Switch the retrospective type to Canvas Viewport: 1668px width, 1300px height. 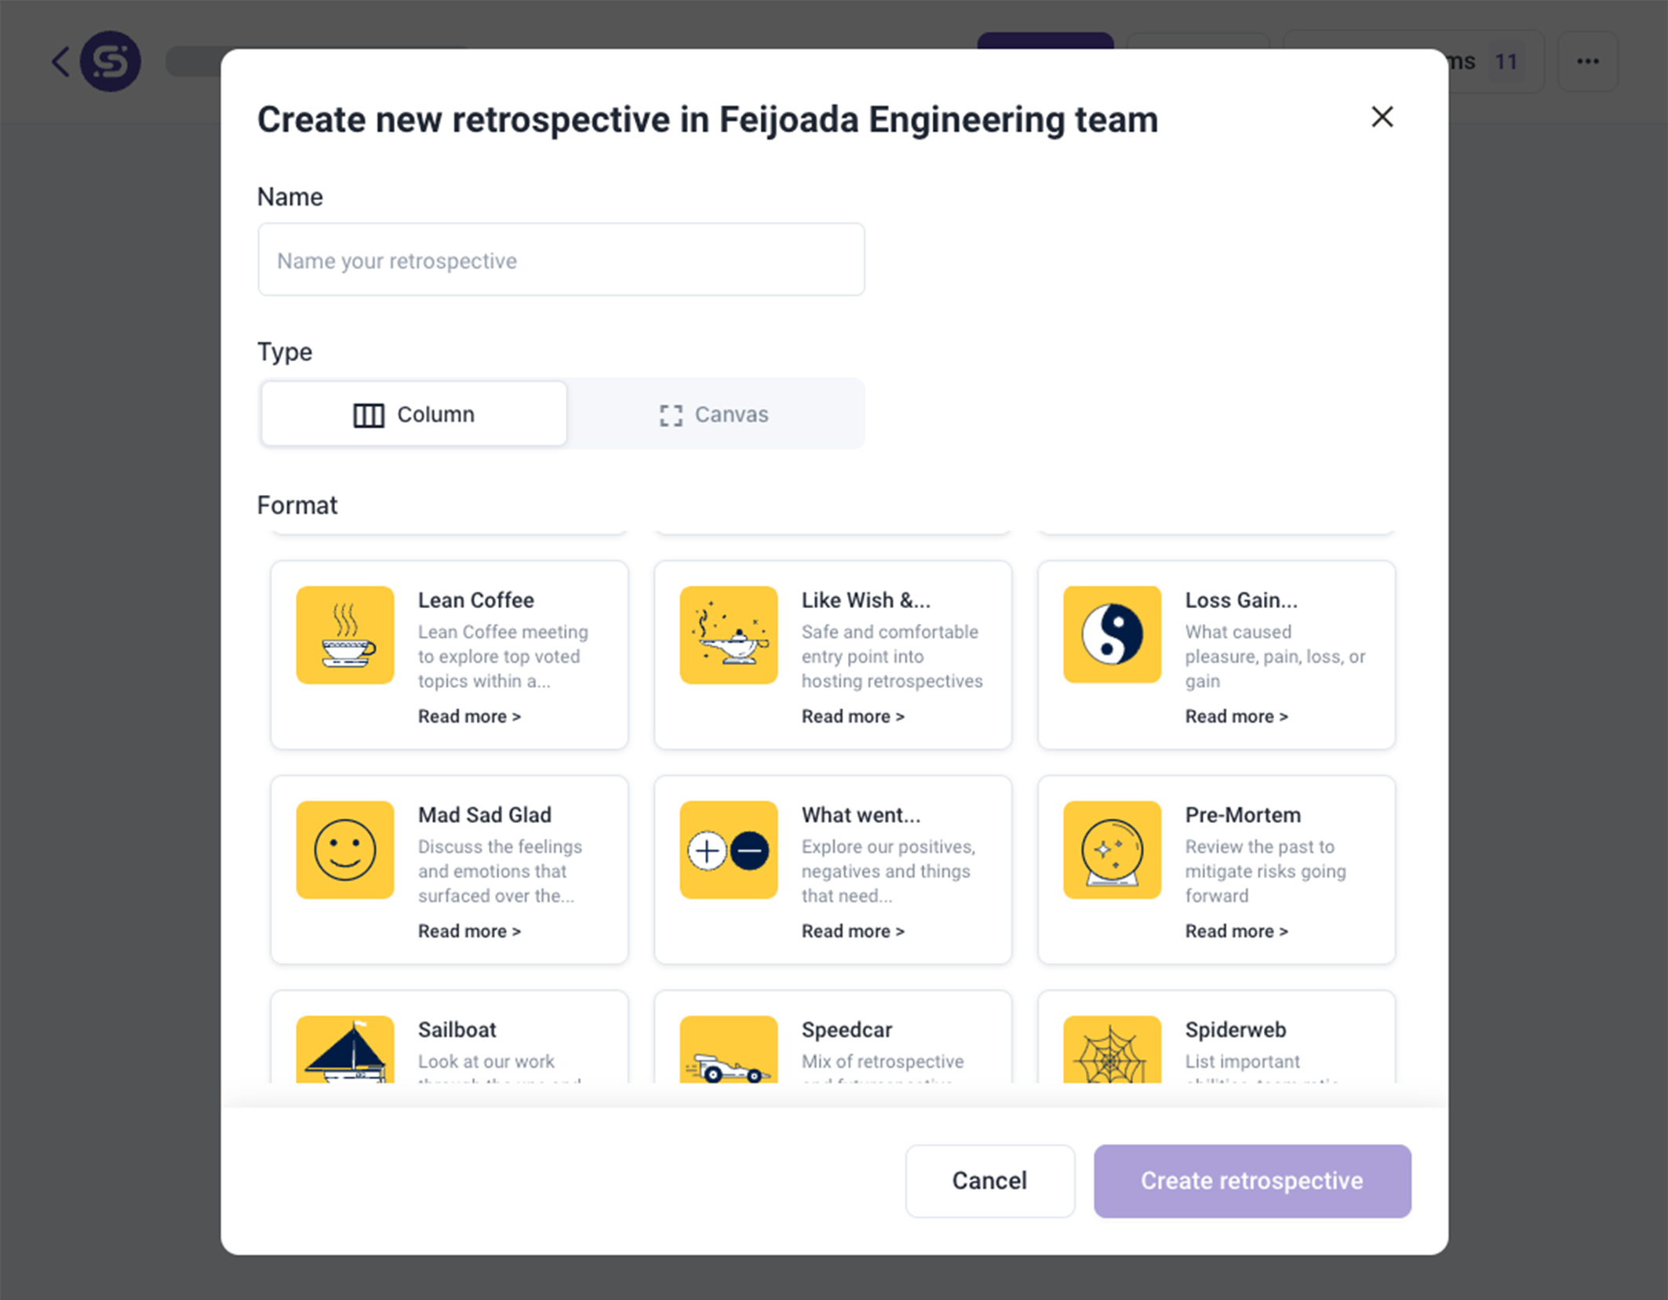714,413
